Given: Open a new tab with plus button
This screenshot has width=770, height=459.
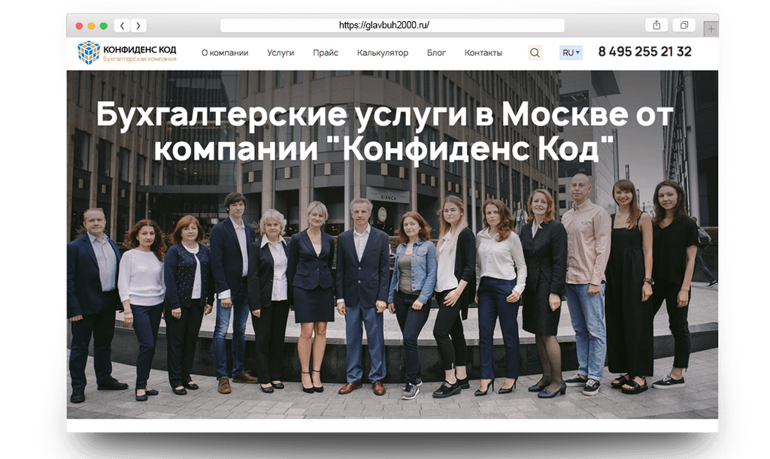Looking at the screenshot, I should (x=711, y=29).
